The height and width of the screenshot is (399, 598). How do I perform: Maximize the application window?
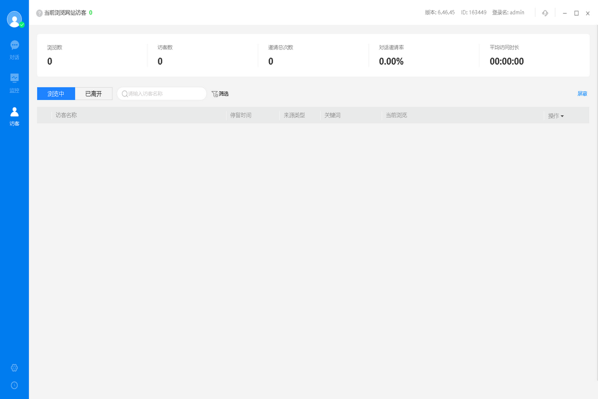576,13
